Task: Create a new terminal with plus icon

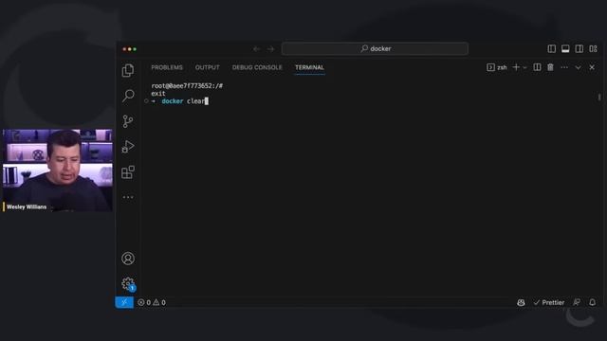Action: [x=516, y=67]
